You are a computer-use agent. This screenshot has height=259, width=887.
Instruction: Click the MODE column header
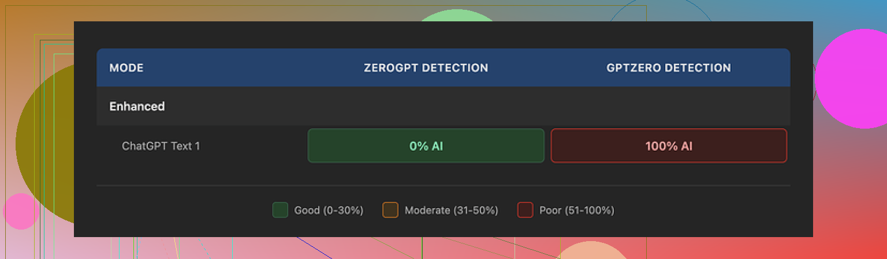tap(126, 68)
